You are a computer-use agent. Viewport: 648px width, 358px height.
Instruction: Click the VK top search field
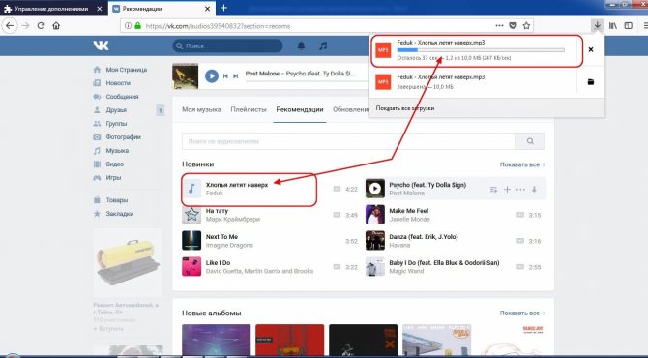coord(227,45)
